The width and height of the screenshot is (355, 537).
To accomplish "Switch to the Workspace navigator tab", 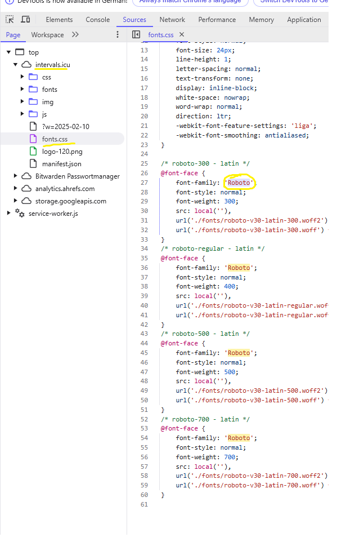I will (x=47, y=35).
